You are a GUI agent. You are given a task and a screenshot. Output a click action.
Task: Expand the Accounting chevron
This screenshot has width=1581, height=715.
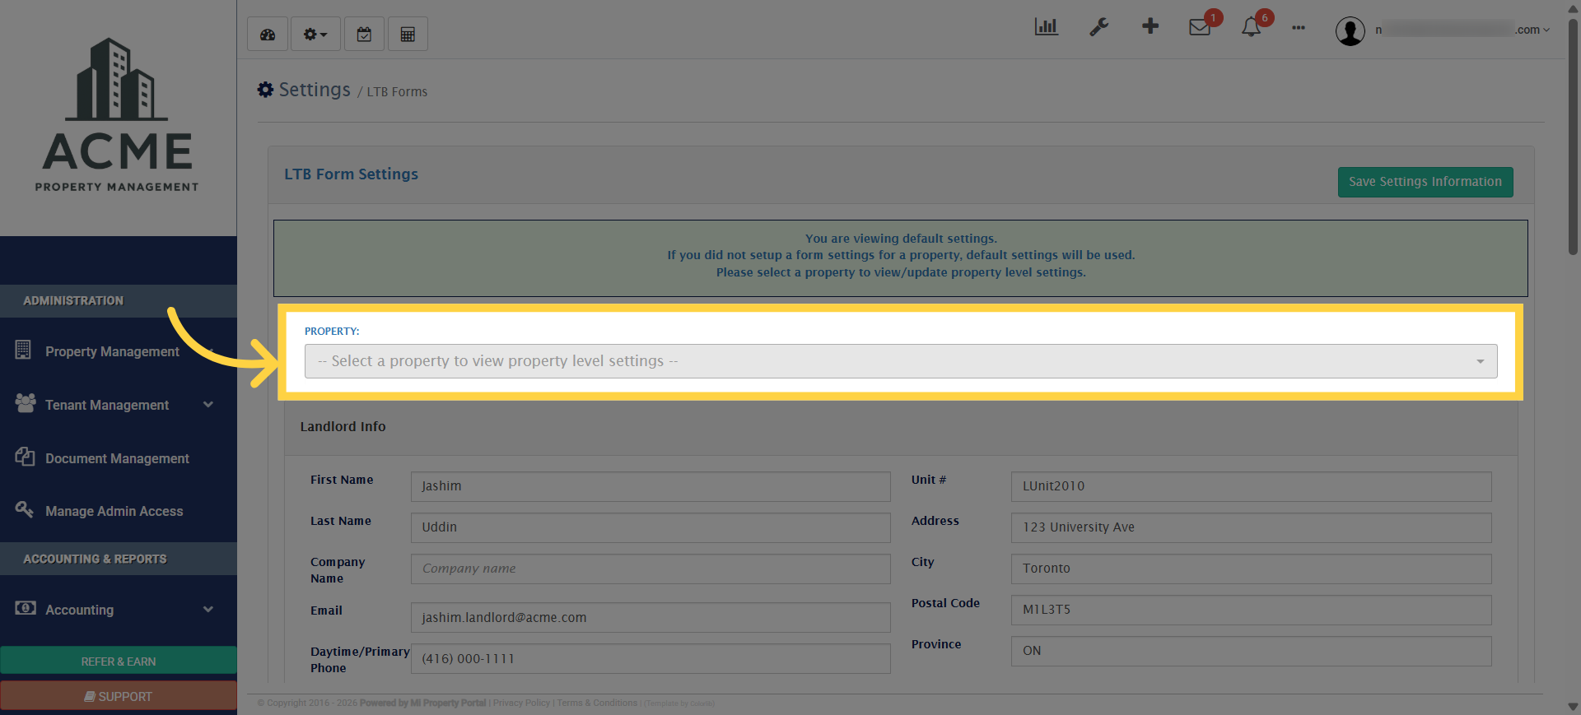[208, 609]
